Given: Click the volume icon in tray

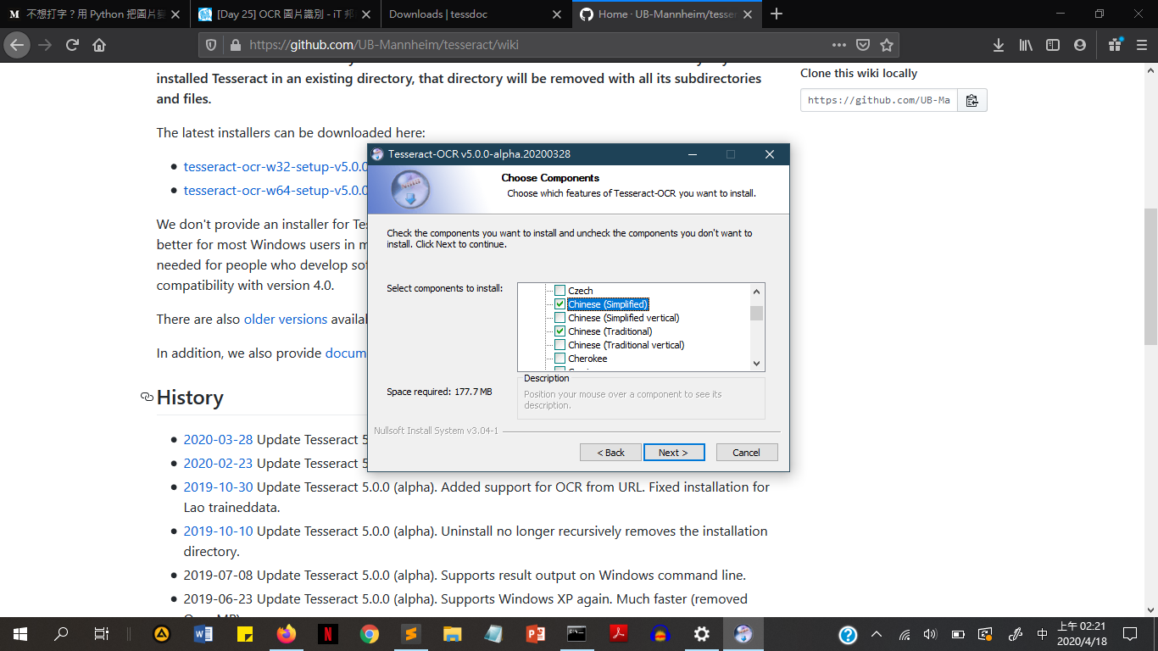Looking at the screenshot, I should [930, 634].
